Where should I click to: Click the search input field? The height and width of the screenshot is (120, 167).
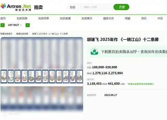(98, 7)
